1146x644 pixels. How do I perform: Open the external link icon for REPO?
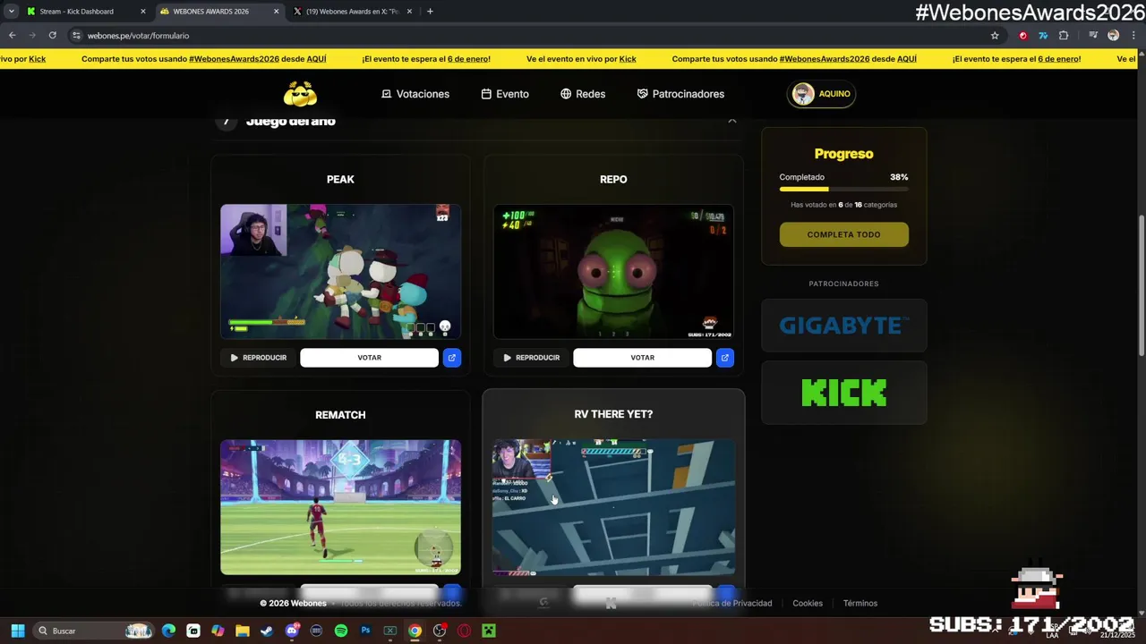[725, 358]
